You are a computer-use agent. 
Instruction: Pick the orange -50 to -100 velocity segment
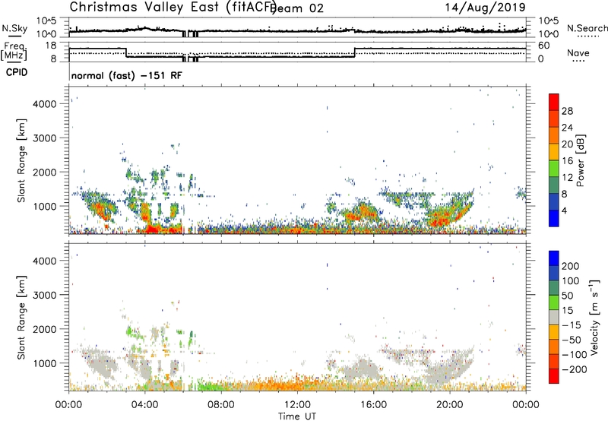point(554,347)
